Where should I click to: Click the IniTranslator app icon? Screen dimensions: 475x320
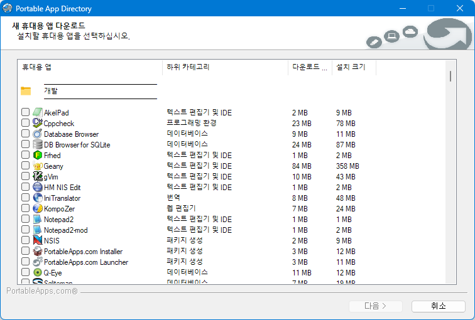38,198
